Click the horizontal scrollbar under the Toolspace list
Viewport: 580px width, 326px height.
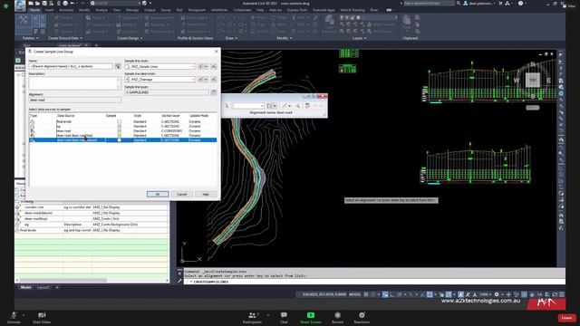point(63,280)
